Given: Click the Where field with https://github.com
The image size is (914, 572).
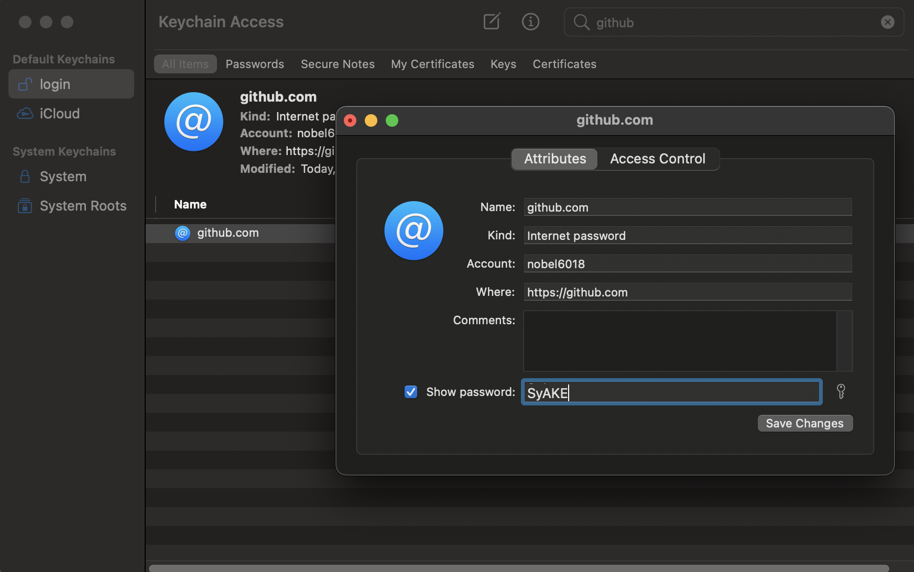Looking at the screenshot, I should [688, 292].
